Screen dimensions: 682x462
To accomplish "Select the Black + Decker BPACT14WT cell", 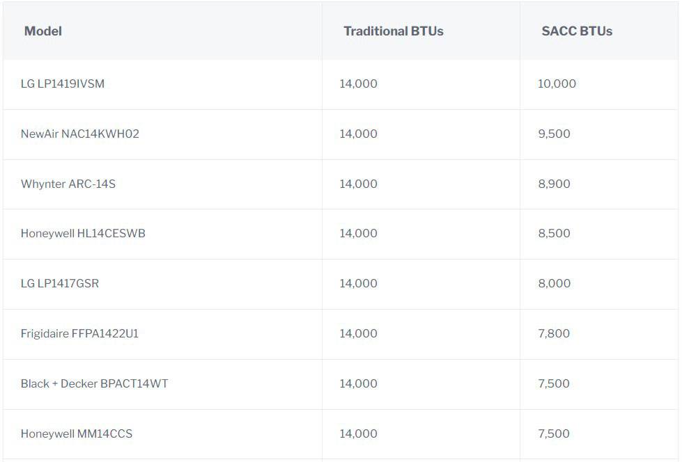I will (94, 384).
